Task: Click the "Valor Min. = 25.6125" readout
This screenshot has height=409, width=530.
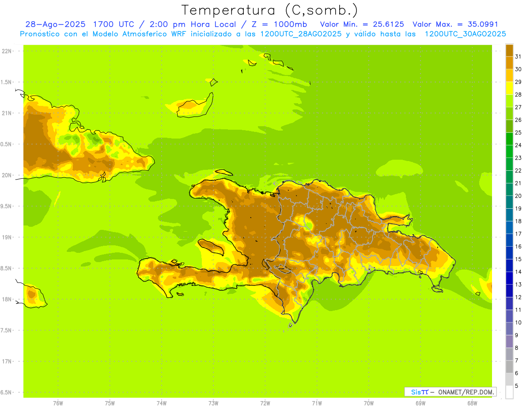Action: [362, 24]
